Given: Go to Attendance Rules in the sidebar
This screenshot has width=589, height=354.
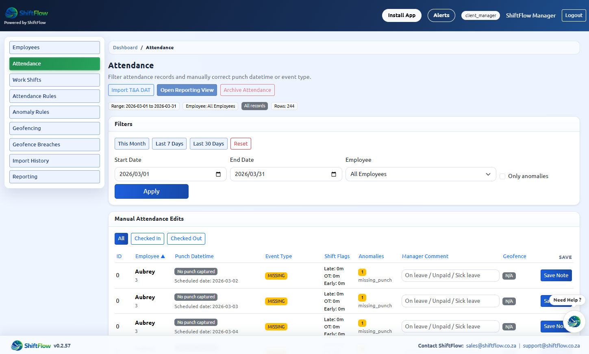Looking at the screenshot, I should 54,96.
